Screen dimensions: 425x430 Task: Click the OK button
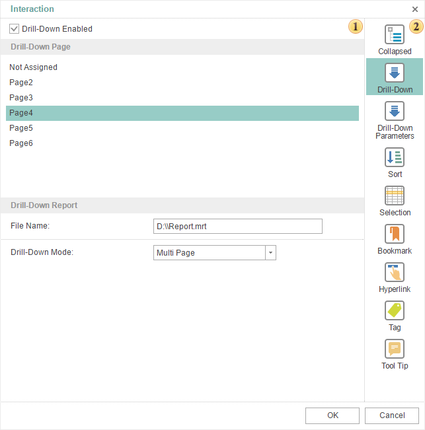pyautogui.click(x=332, y=415)
